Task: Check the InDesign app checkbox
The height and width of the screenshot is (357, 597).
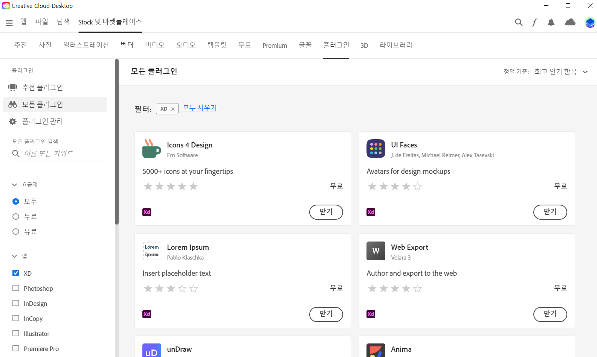Action: (16, 303)
